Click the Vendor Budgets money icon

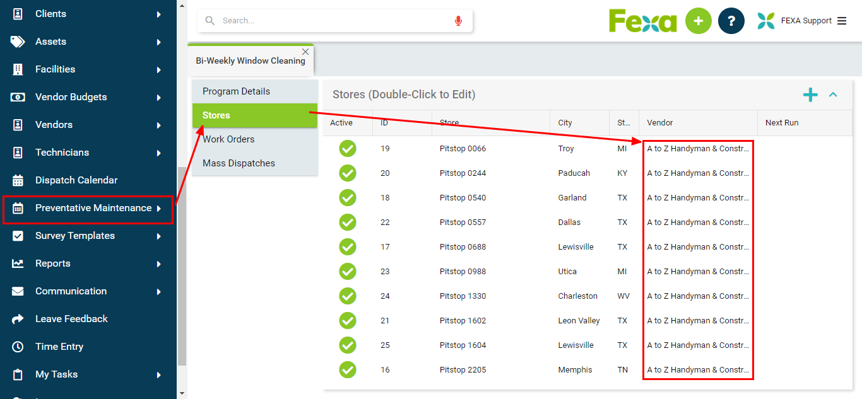pos(18,97)
